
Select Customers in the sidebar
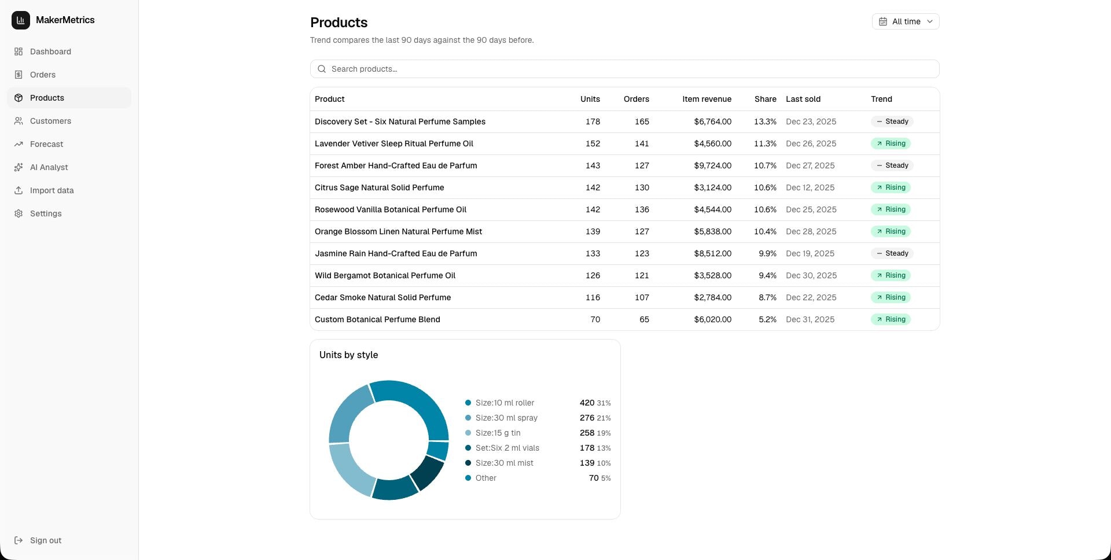[x=69, y=121]
